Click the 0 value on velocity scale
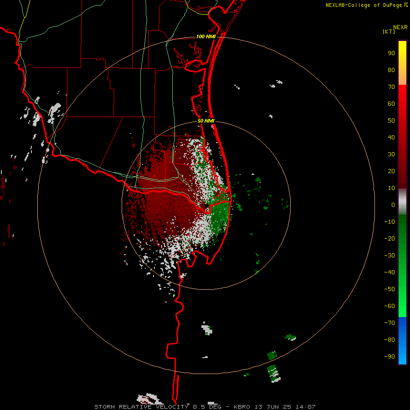Screen dimensions: 410x410 point(393,205)
